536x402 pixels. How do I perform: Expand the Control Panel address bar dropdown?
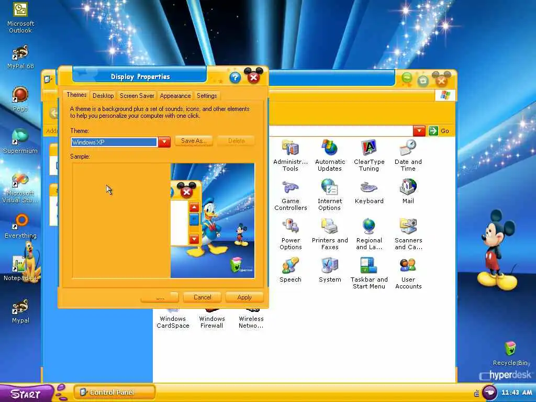[419, 130]
